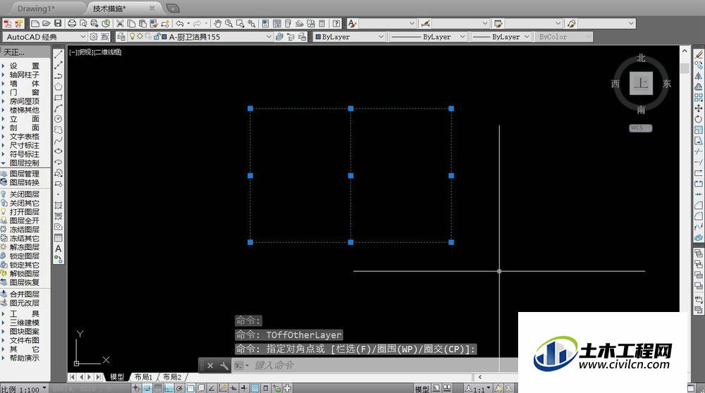The height and width of the screenshot is (393, 705).
Task: Click the Open file icon
Action: [47, 23]
